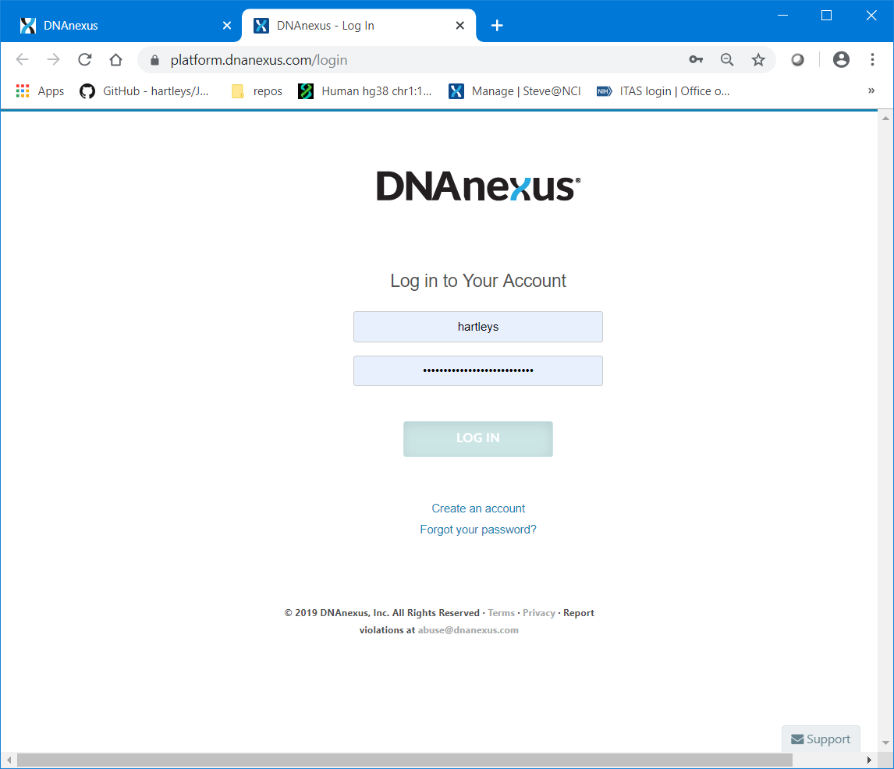
Task: Open Chrome three-dot menu
Action: click(872, 60)
